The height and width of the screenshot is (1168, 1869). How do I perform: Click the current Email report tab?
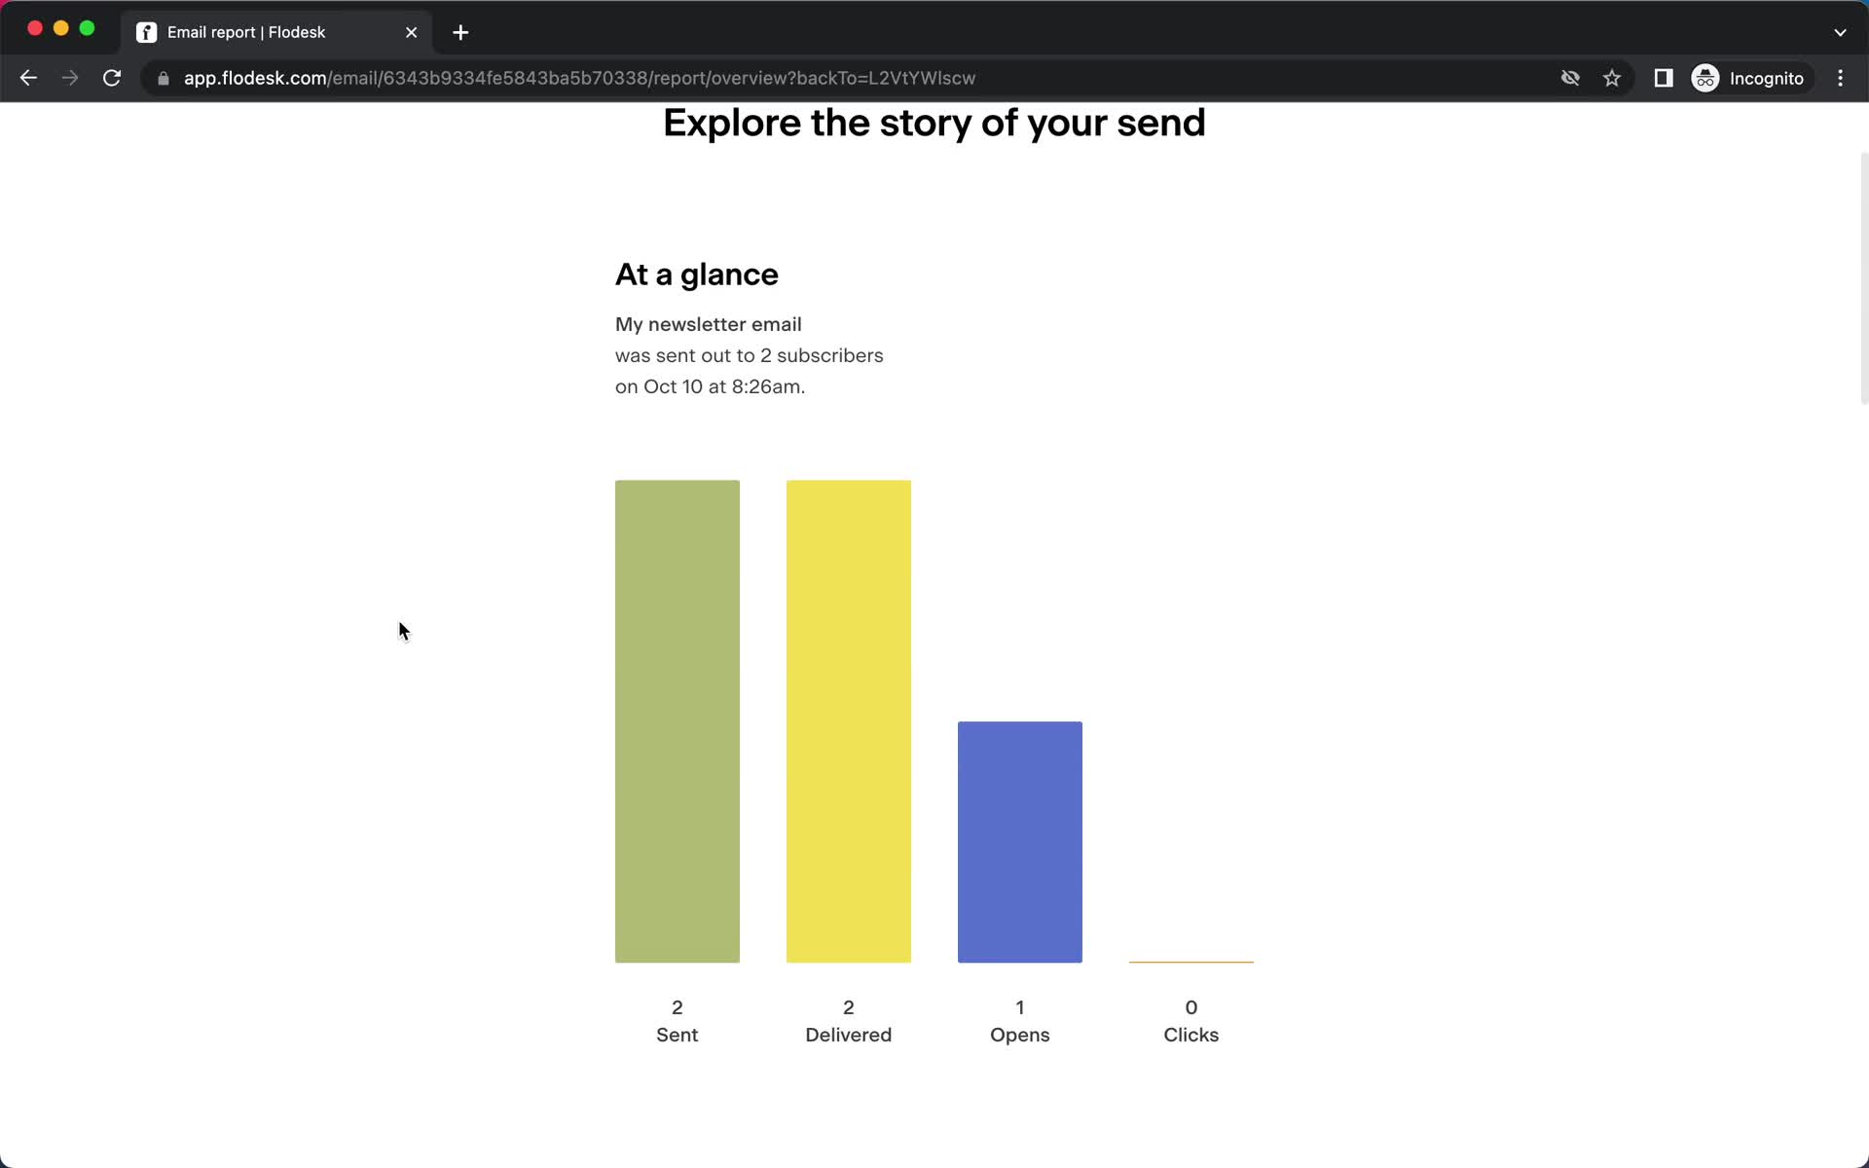(275, 31)
